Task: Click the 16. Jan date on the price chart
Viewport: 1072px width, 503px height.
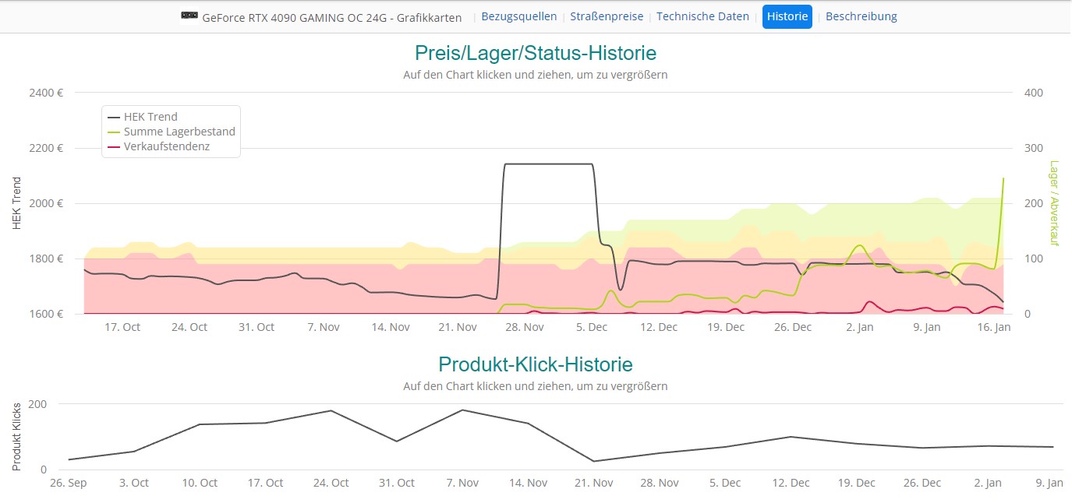Action: click(993, 327)
